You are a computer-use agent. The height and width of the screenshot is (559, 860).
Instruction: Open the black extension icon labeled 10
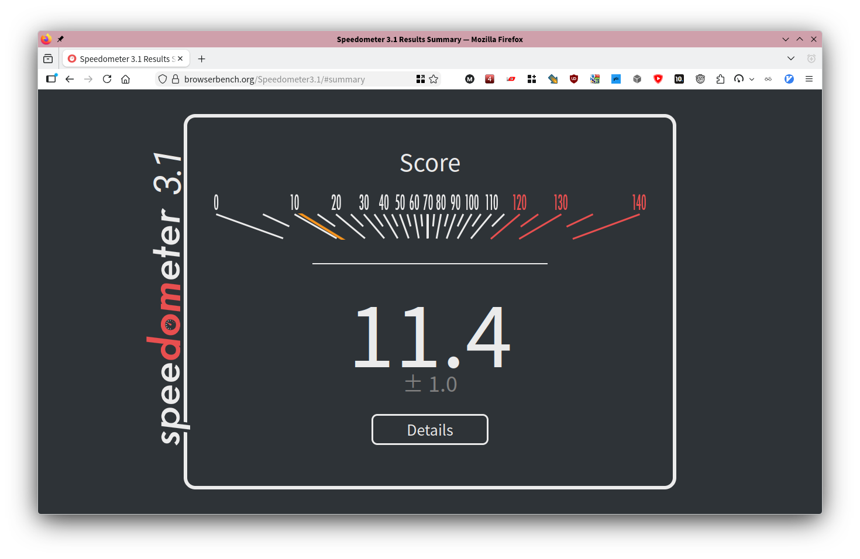pos(679,79)
